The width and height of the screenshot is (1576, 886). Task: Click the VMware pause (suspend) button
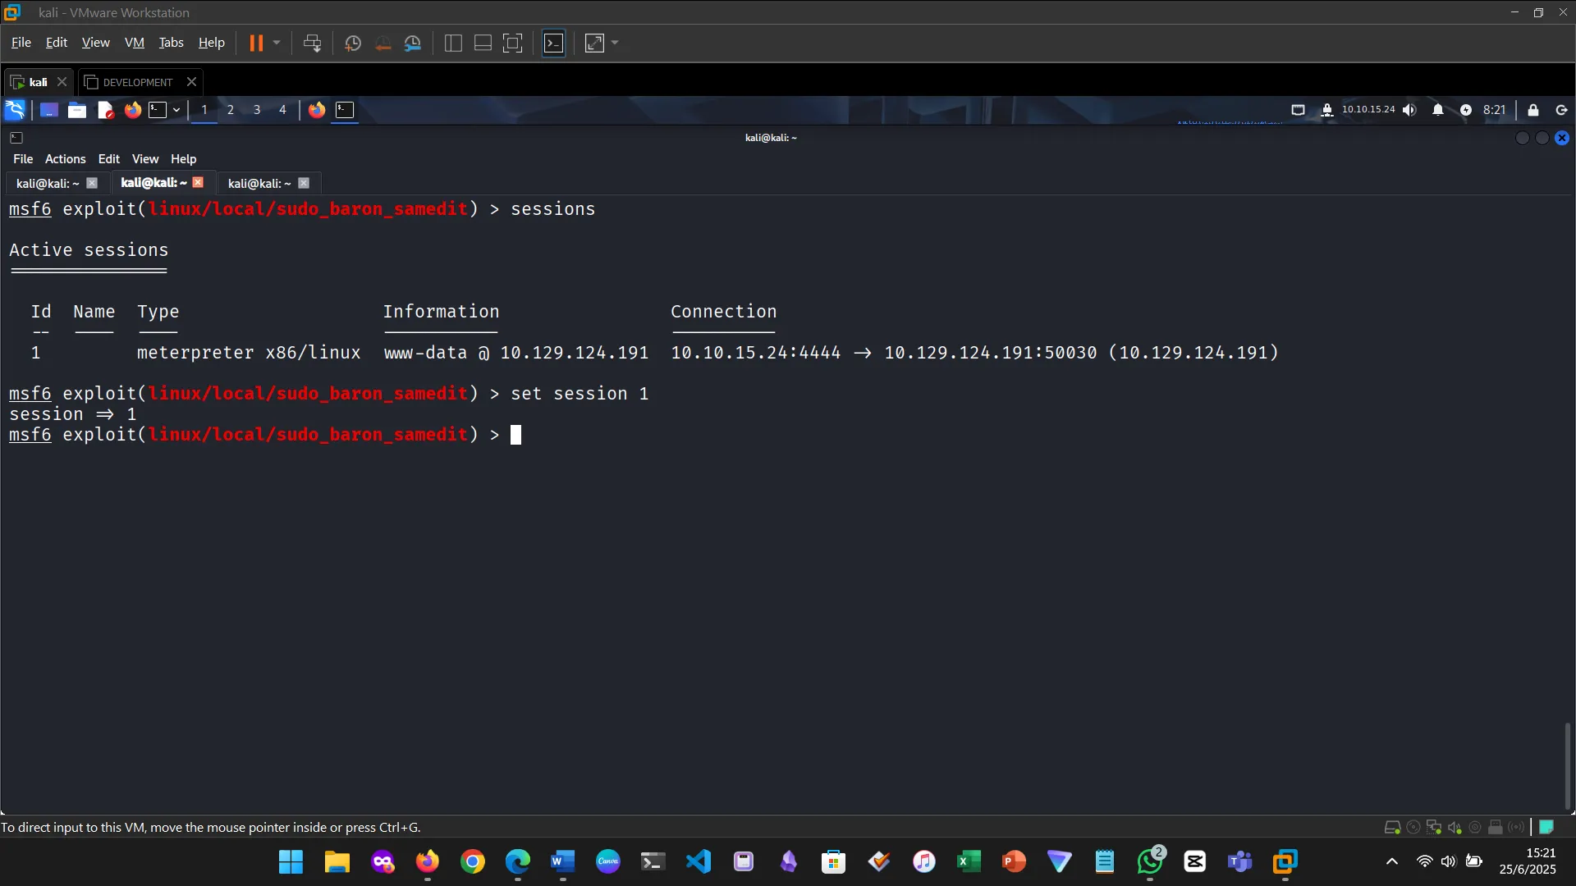[x=256, y=43]
